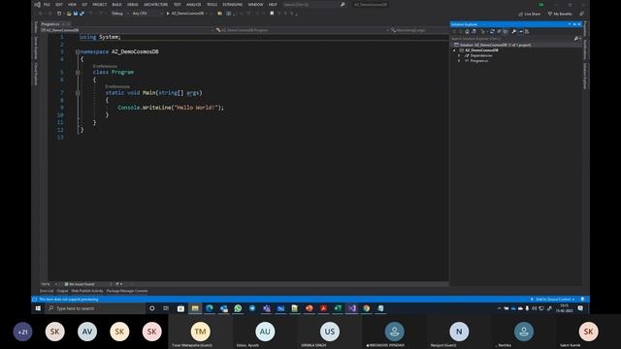Click 'using System;' on line 1

pos(100,37)
